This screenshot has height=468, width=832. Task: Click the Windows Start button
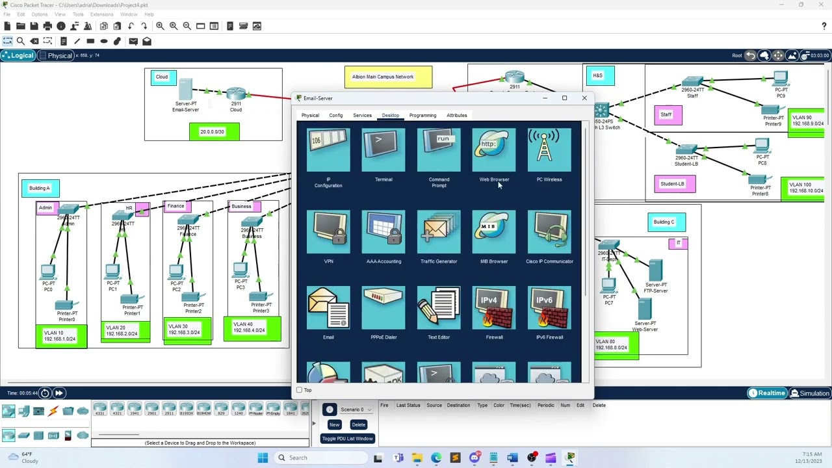tap(263, 458)
